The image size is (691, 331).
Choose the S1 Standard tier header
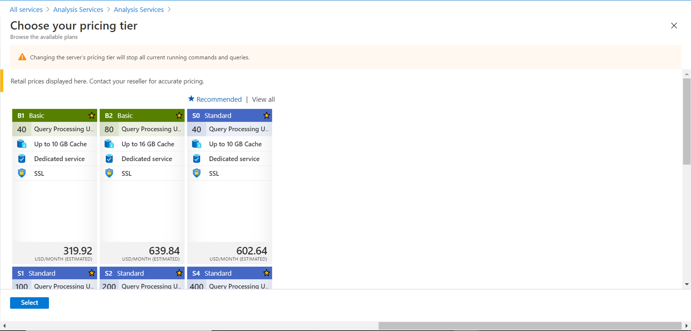click(x=55, y=273)
